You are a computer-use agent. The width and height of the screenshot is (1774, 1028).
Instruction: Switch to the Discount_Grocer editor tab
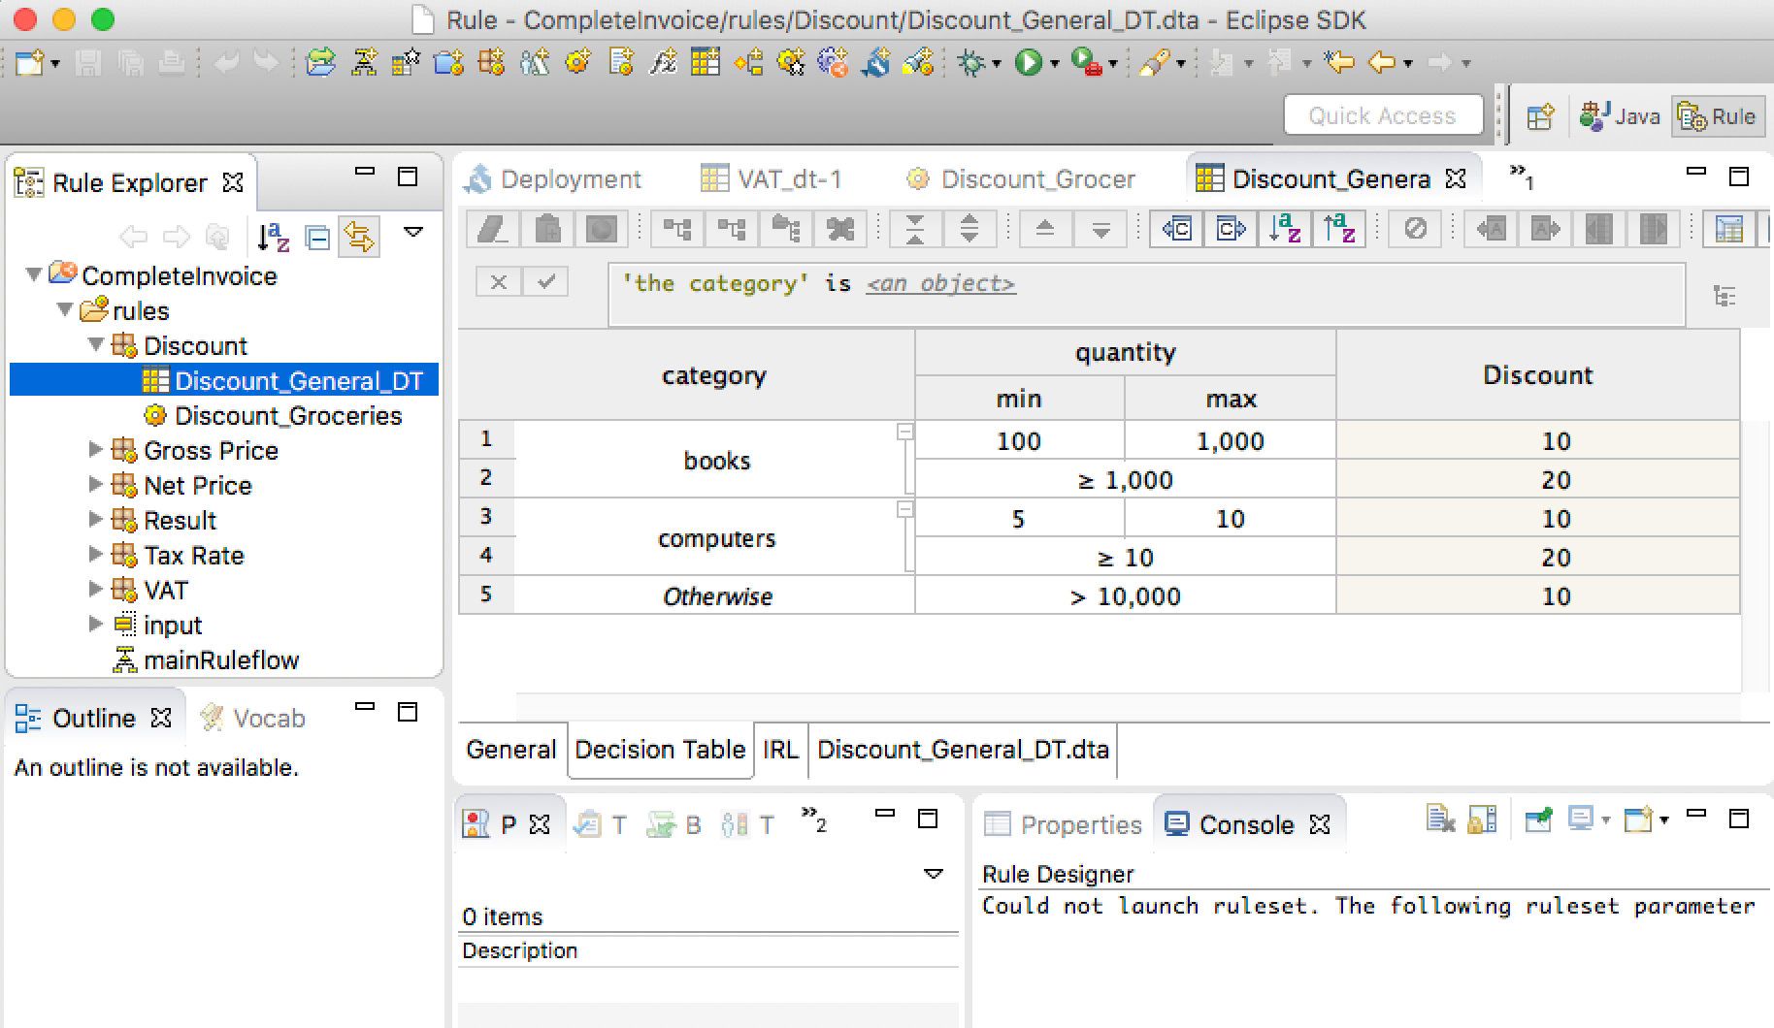(1020, 179)
